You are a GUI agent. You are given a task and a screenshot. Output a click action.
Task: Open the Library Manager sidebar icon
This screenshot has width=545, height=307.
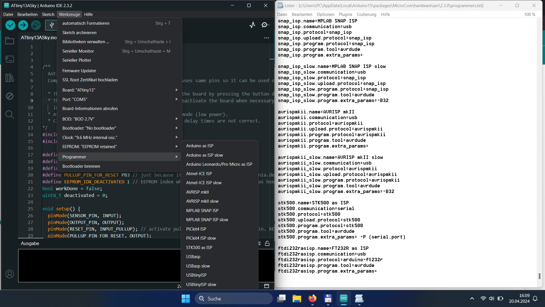[10, 78]
